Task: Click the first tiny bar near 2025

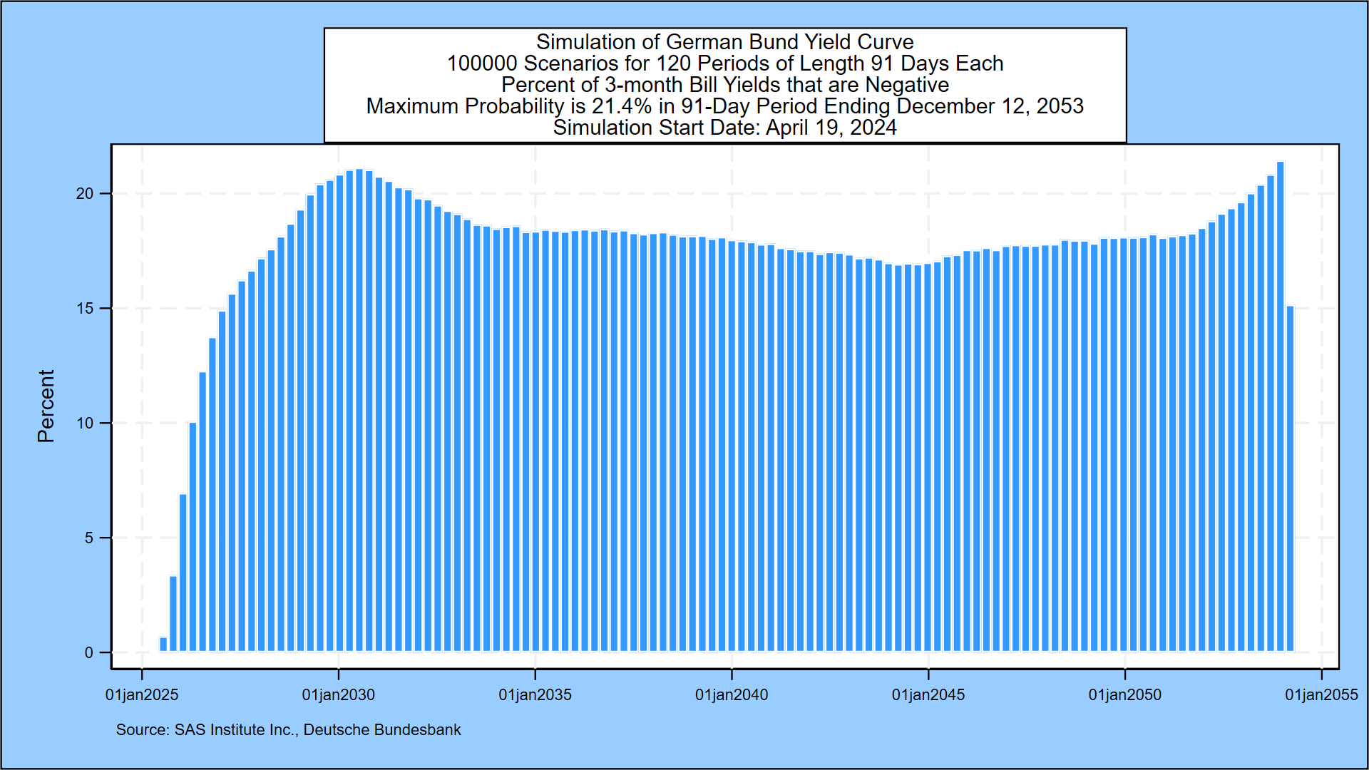Action: tap(163, 645)
